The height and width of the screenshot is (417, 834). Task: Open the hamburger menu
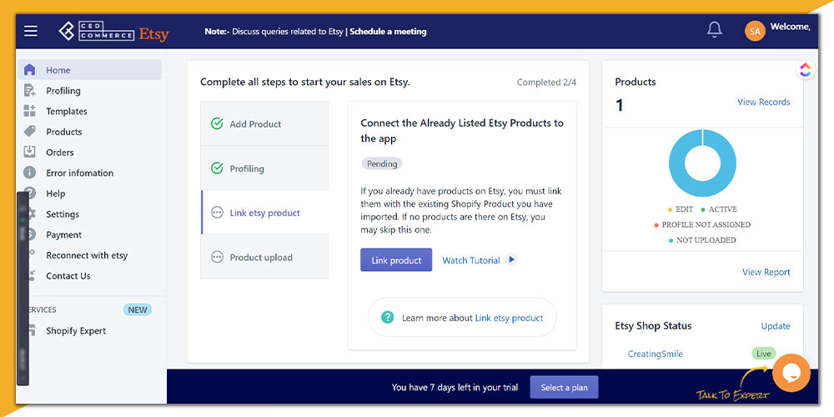[31, 32]
